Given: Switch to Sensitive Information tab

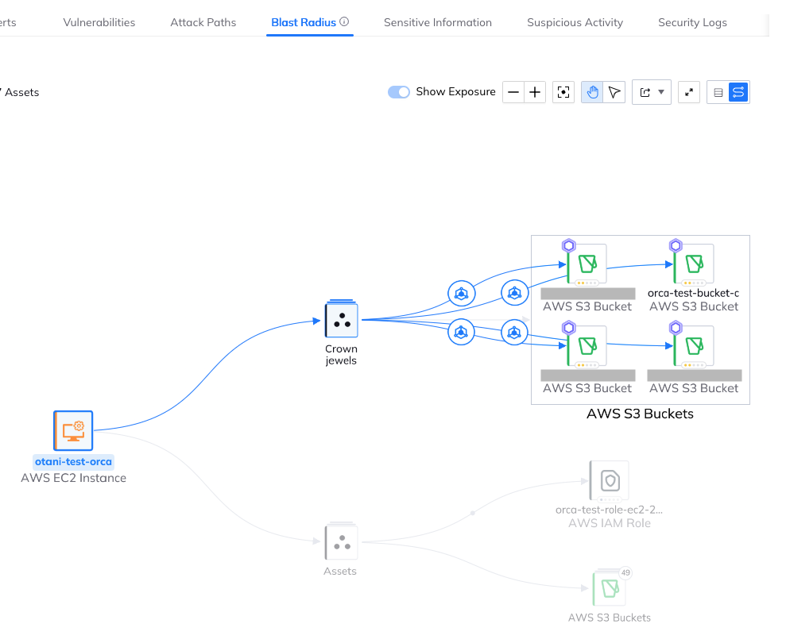Looking at the screenshot, I should click(438, 22).
